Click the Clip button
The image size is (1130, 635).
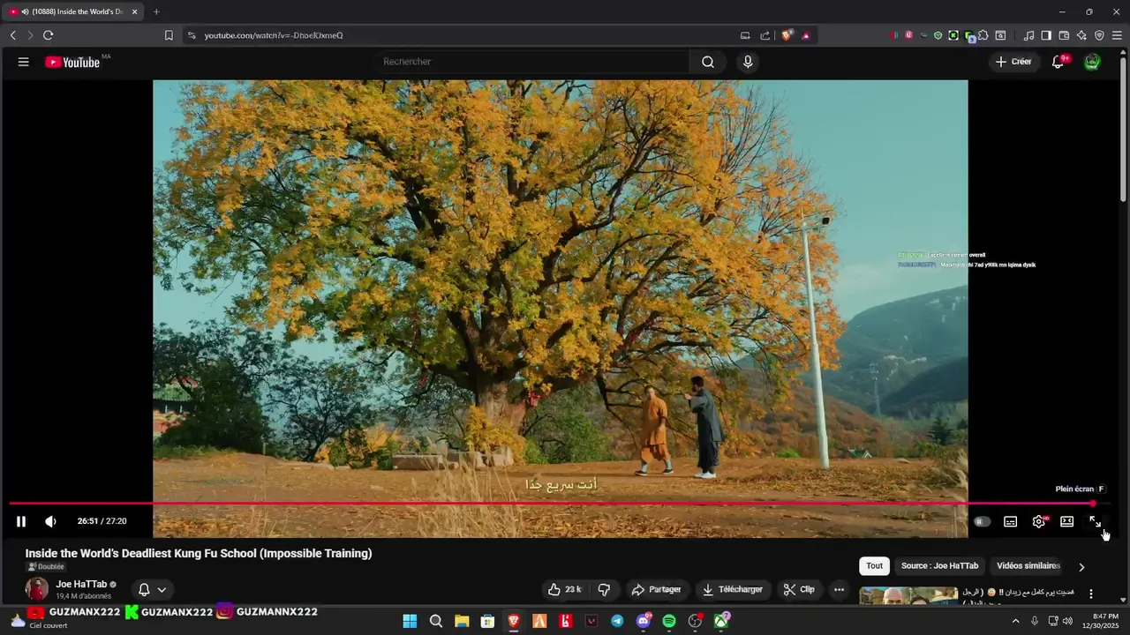tap(799, 589)
